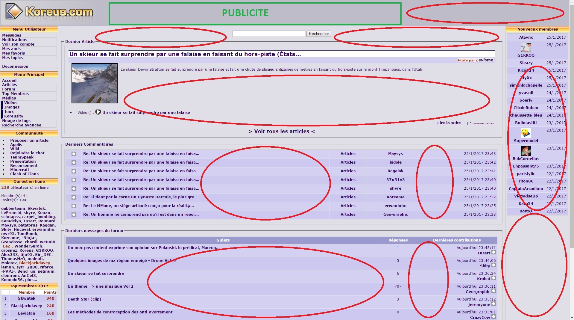Click the search text field
Screen dimensions: 574x320
(x=268, y=34)
